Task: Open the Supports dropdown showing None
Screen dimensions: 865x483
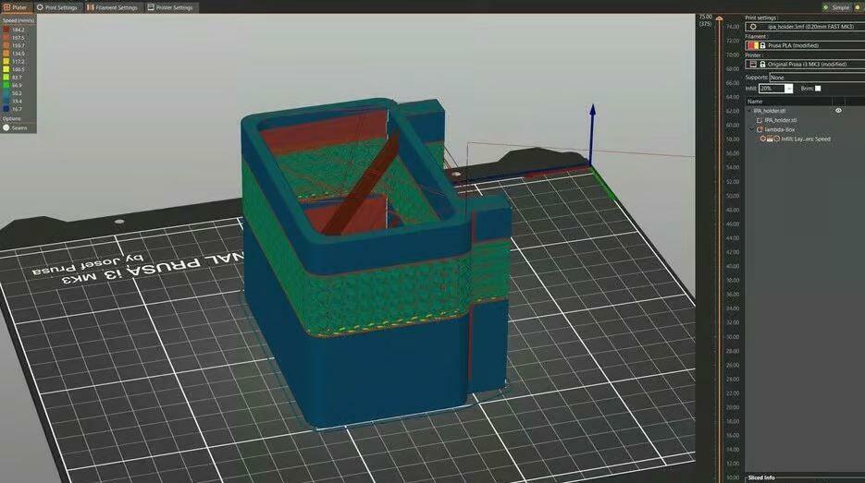Action: tap(817, 78)
